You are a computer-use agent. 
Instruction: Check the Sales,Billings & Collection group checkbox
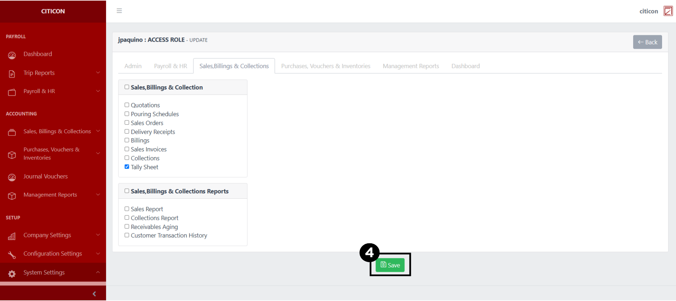click(x=127, y=87)
